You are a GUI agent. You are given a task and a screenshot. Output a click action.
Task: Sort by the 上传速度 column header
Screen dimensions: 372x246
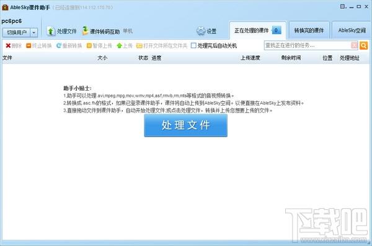pos(250,58)
